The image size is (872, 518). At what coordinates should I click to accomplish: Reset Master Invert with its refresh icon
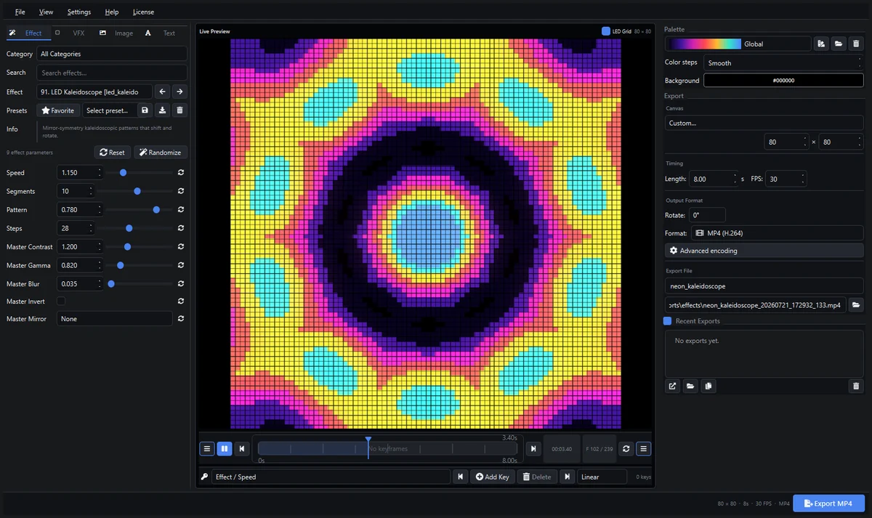coord(180,301)
